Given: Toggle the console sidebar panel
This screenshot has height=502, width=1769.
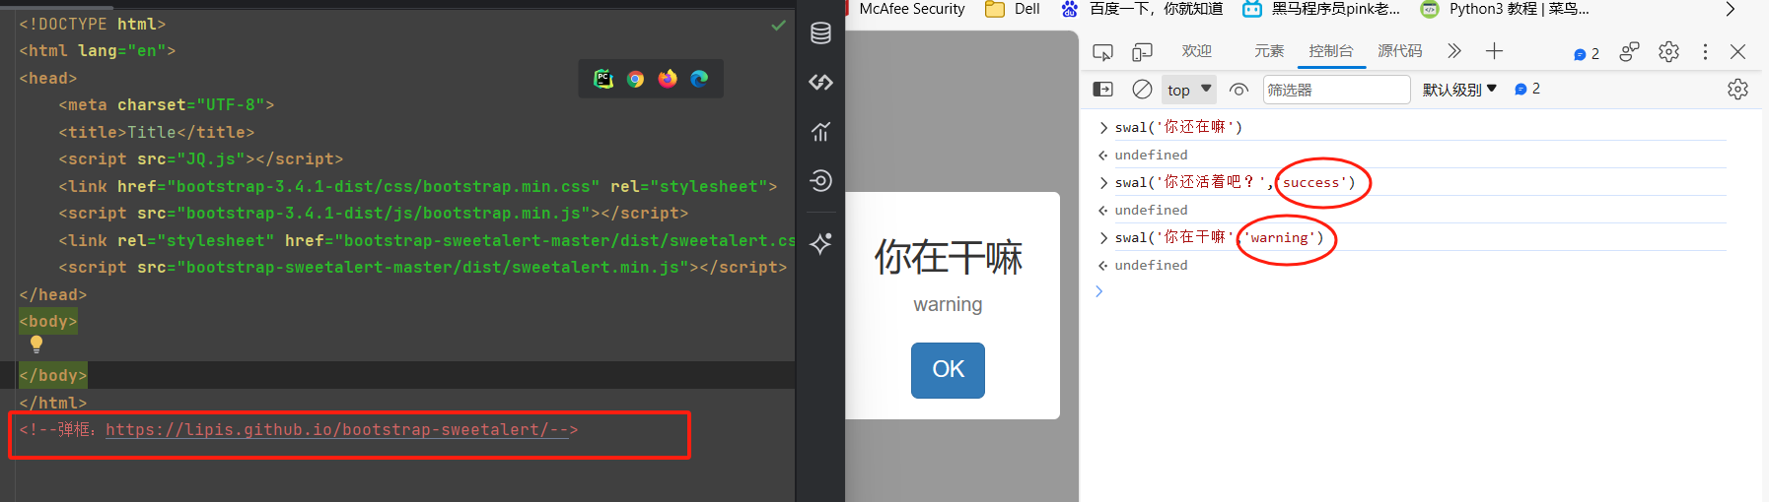Looking at the screenshot, I should point(1102,90).
